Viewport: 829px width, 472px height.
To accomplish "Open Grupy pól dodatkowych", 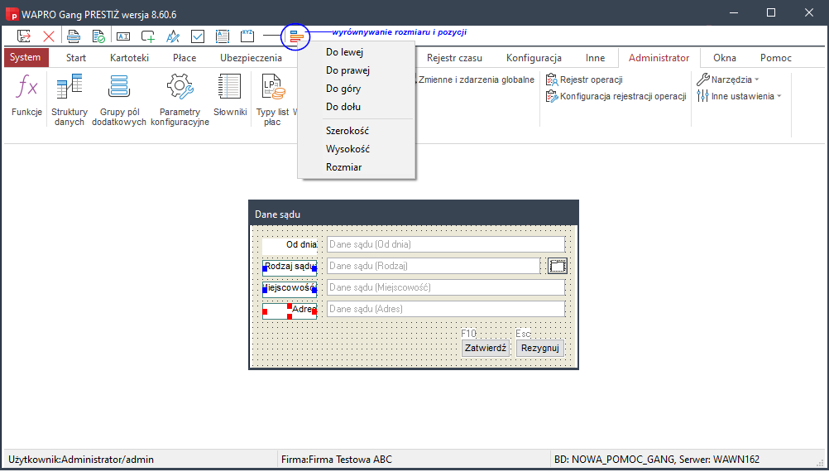I will [118, 98].
